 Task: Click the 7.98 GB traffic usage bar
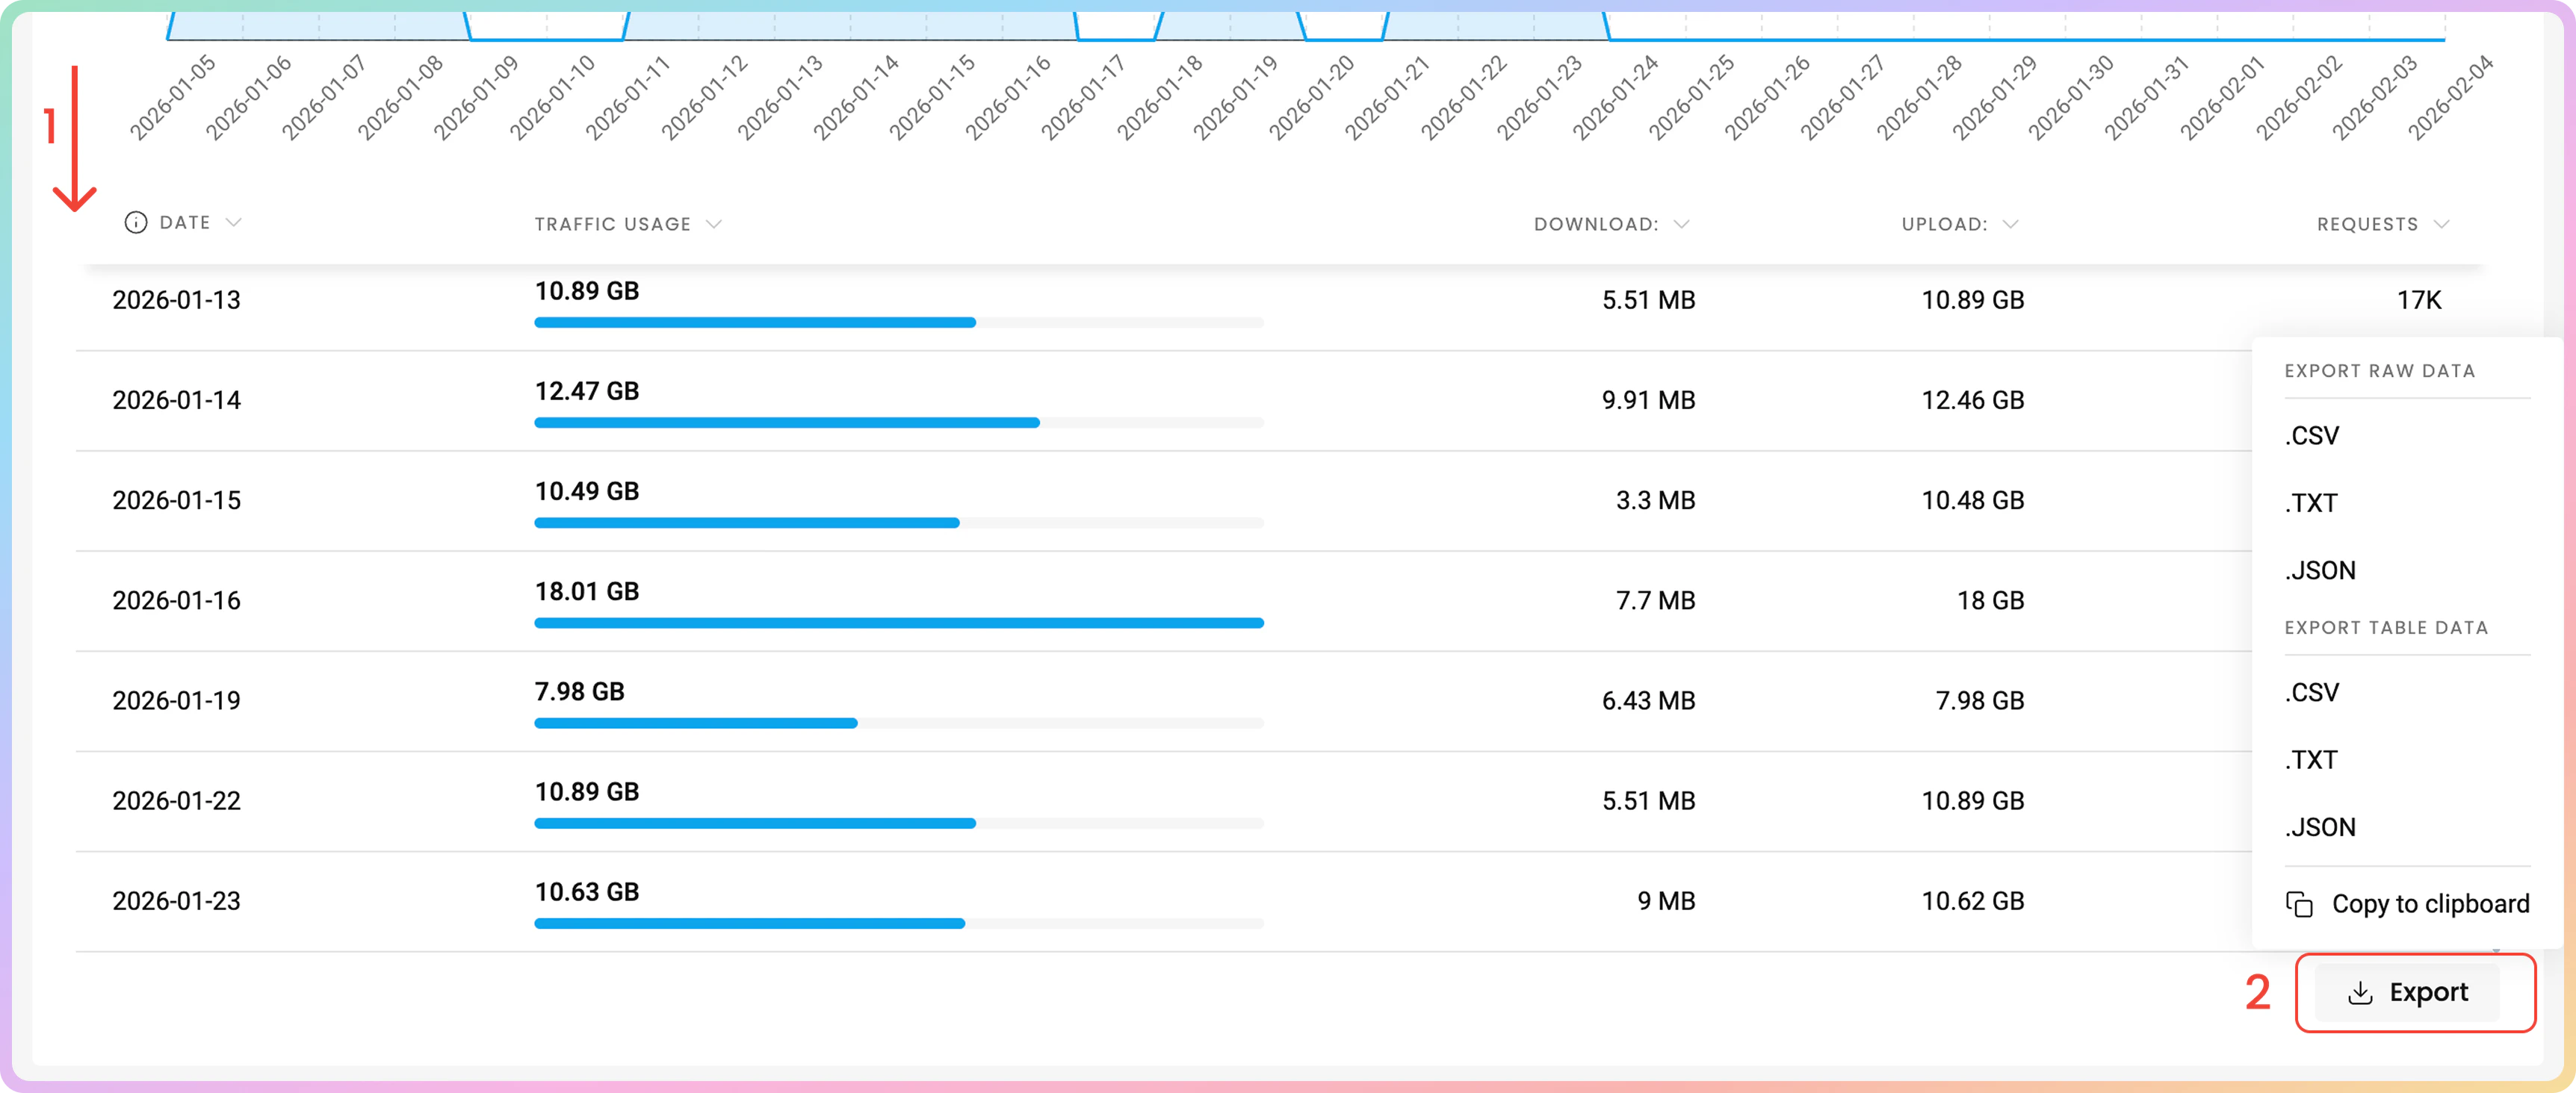point(696,723)
